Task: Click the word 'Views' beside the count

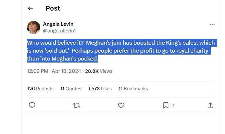Action: [106, 71]
